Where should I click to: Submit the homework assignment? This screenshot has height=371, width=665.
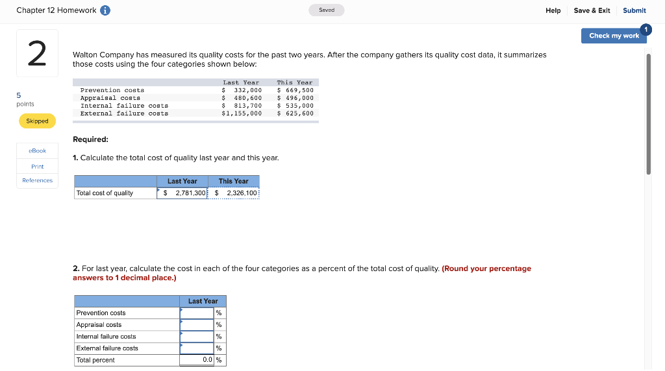click(x=634, y=10)
